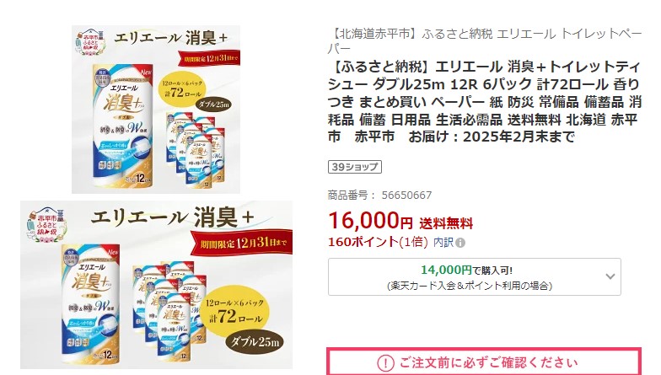Open the 北海道赤平市 ふるさと納税 shop link

pyautogui.click(x=485, y=40)
